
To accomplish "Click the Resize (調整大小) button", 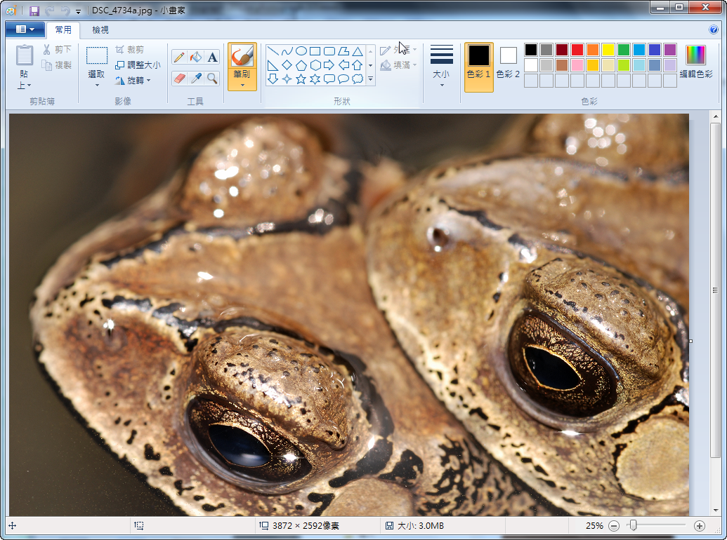I will pos(138,65).
